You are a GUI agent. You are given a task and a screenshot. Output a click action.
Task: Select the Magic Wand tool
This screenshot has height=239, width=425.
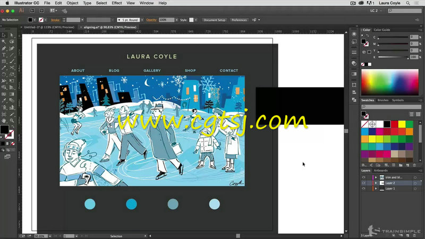click(4, 42)
